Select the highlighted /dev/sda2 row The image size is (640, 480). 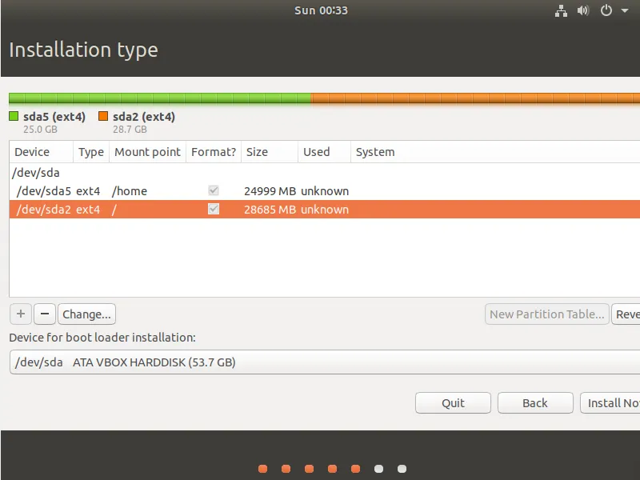pos(120,209)
